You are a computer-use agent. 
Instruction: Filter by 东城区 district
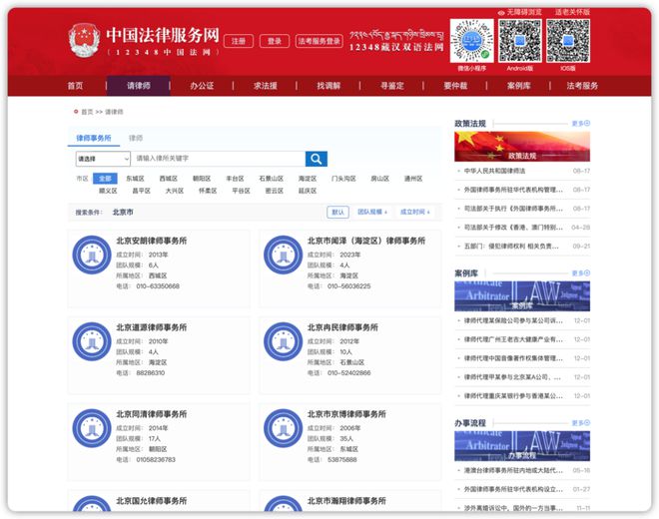pos(136,179)
